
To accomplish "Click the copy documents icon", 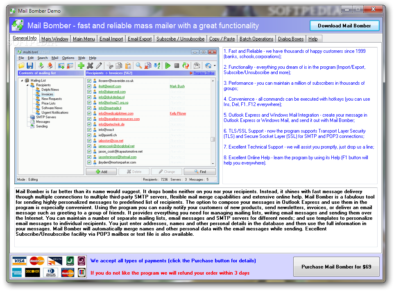I will tap(119, 66).
